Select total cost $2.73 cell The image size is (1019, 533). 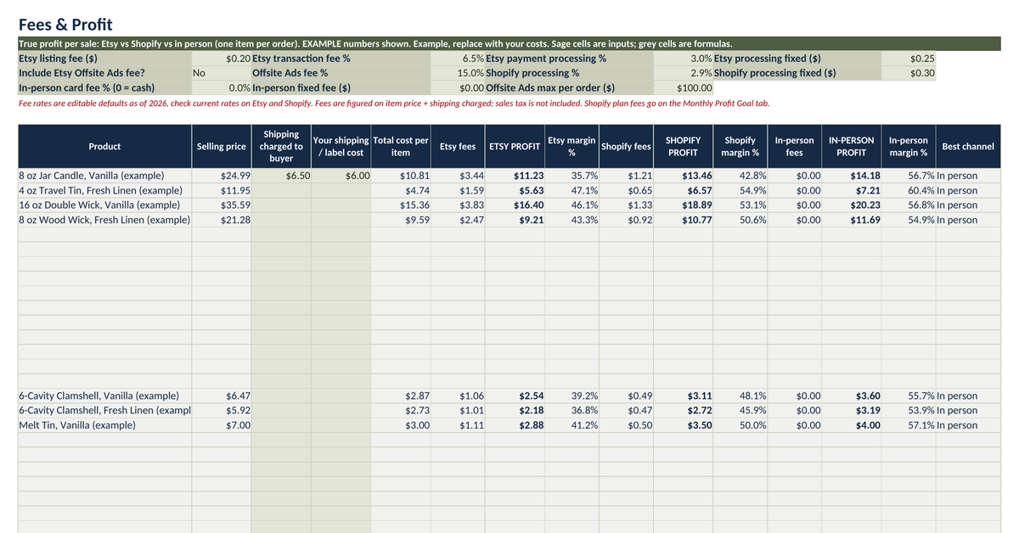(401, 410)
